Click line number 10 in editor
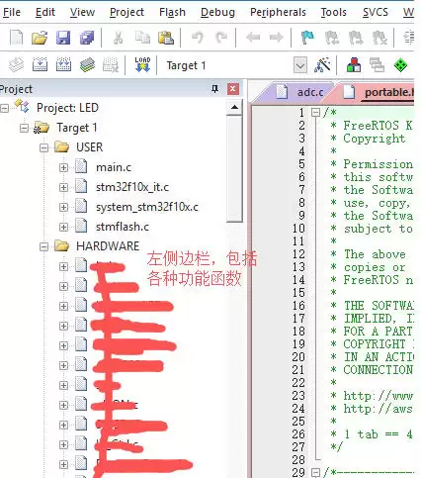Image resolution: width=421 pixels, height=478 pixels. [298, 229]
